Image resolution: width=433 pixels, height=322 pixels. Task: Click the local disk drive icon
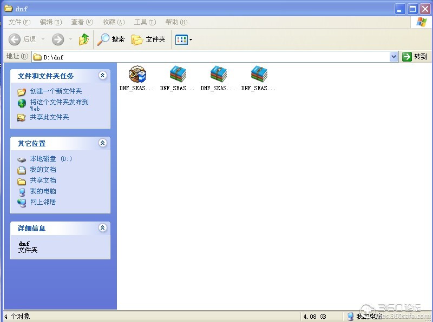22,159
